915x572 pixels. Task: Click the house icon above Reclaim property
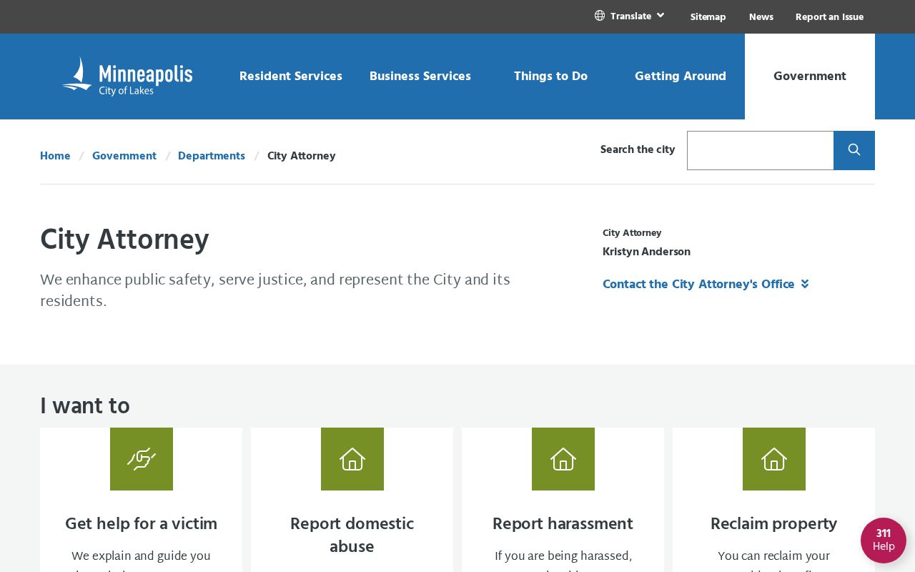pyautogui.click(x=774, y=459)
